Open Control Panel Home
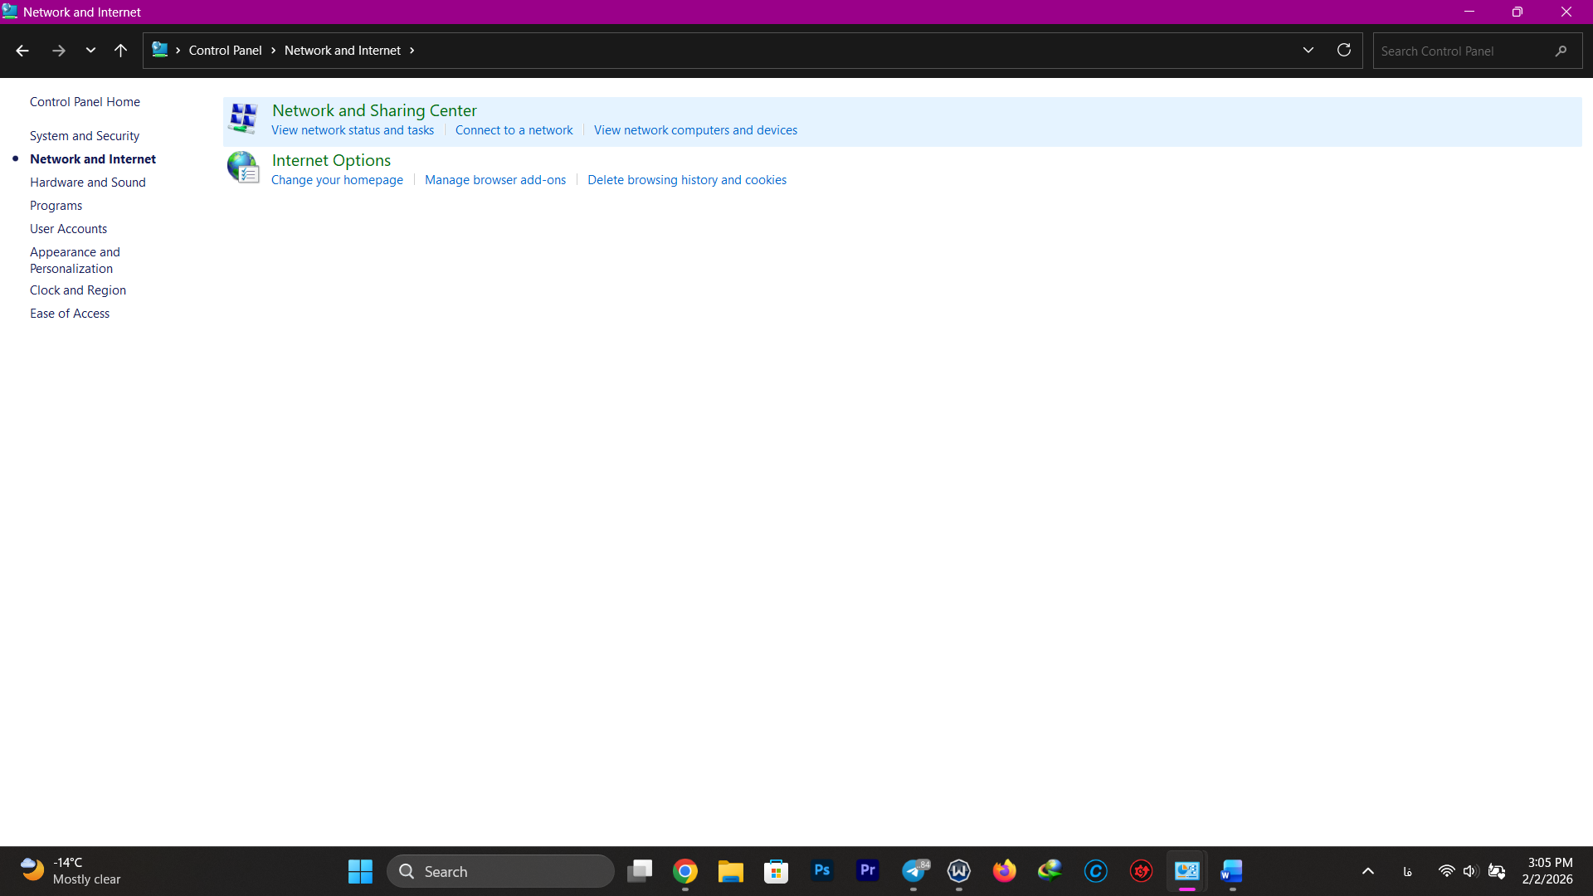This screenshot has width=1593, height=896. coord(85,102)
